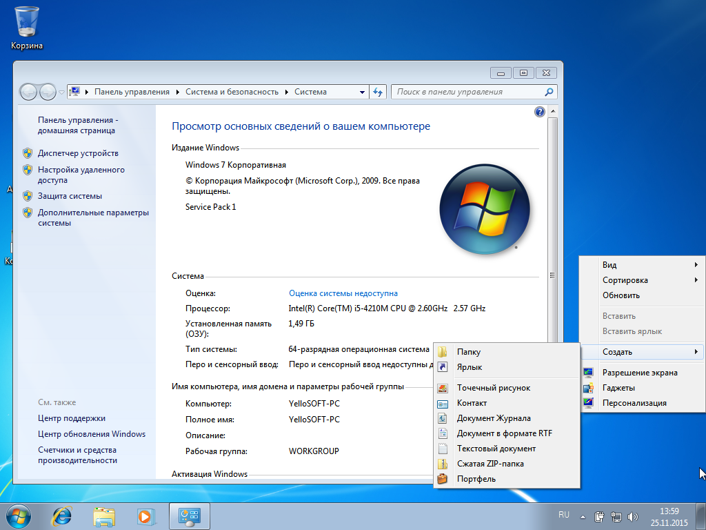706x530 pixels.
Task: Click the volume speaker tray icon
Action: coord(633,517)
